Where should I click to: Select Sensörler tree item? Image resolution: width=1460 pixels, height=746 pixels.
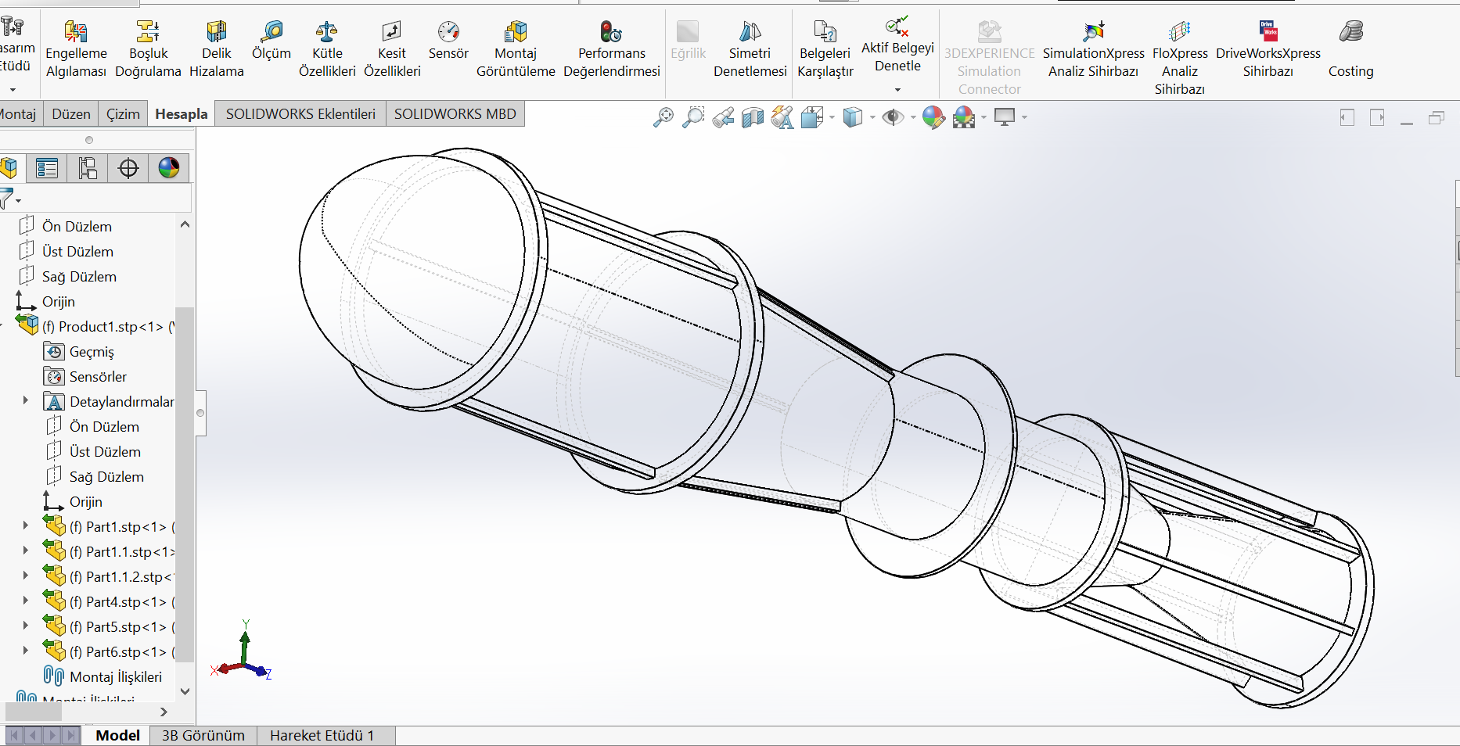click(x=98, y=376)
